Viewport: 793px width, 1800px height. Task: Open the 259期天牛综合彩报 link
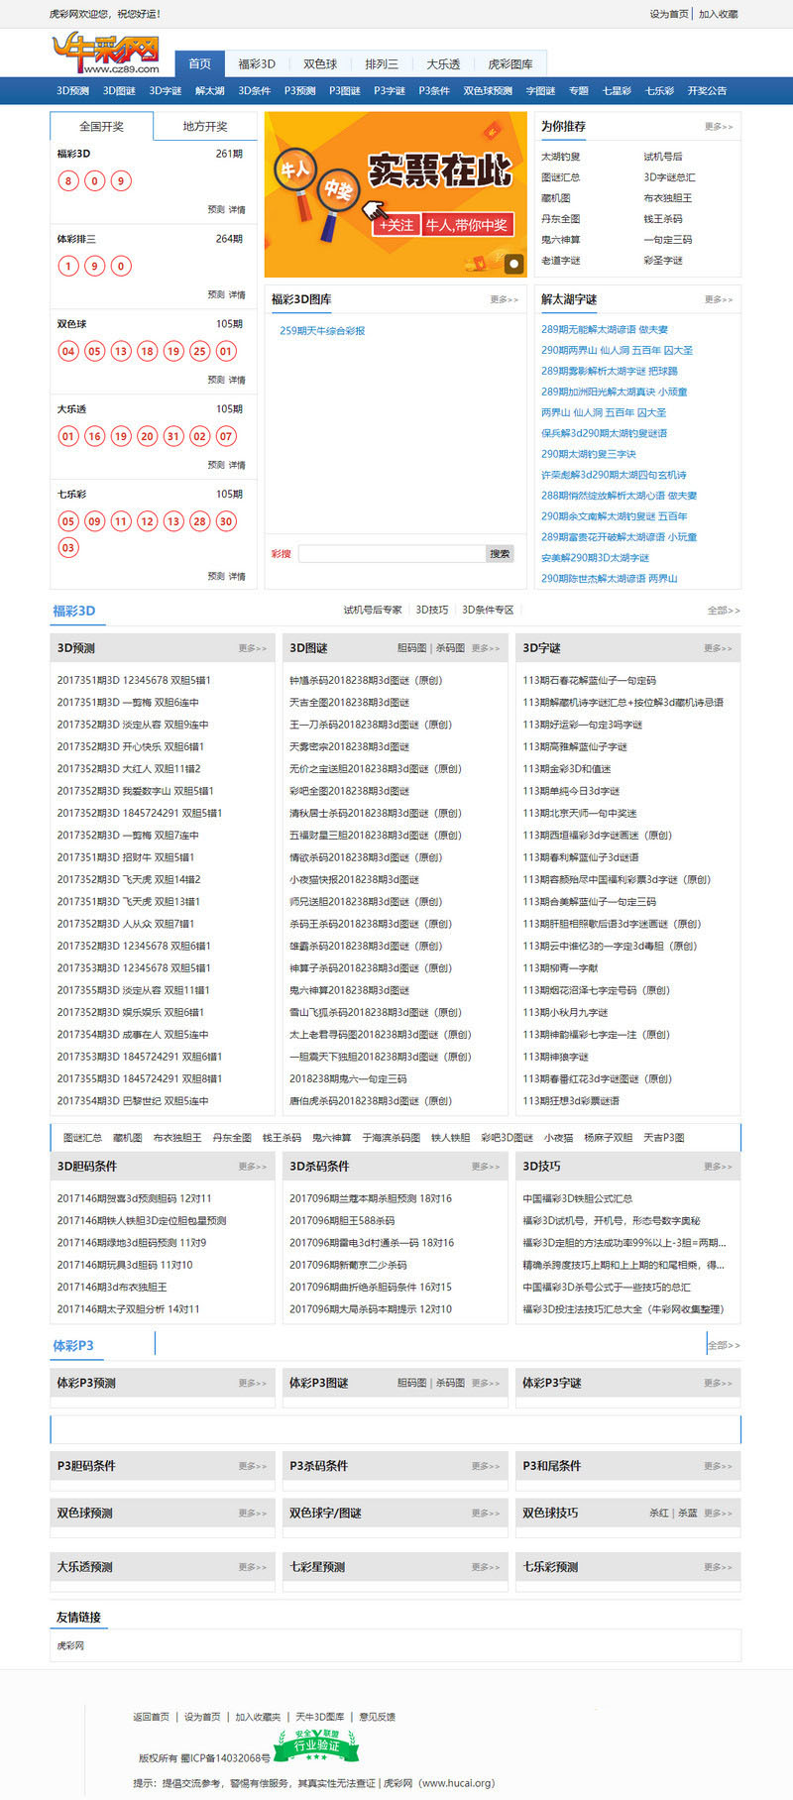tap(322, 330)
